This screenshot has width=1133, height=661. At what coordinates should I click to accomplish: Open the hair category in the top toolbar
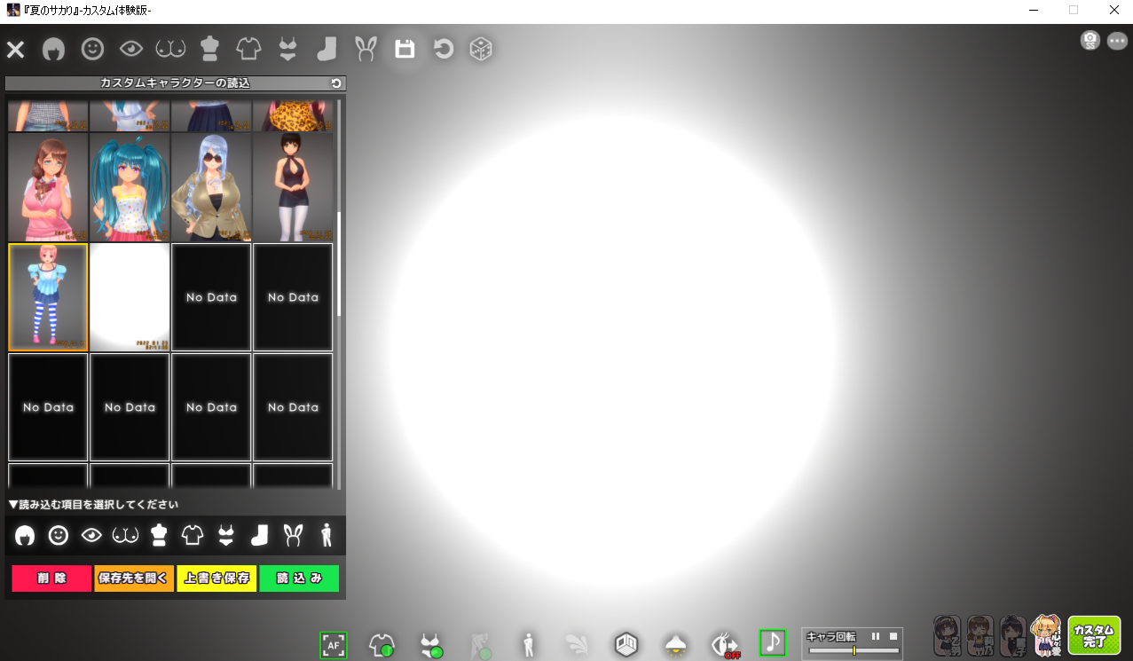[53, 50]
